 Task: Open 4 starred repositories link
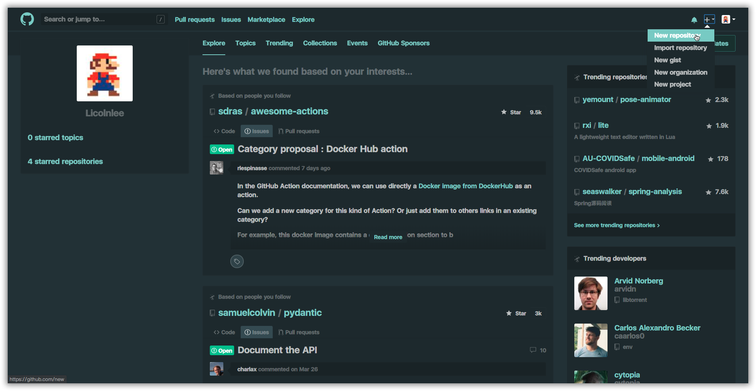(65, 161)
